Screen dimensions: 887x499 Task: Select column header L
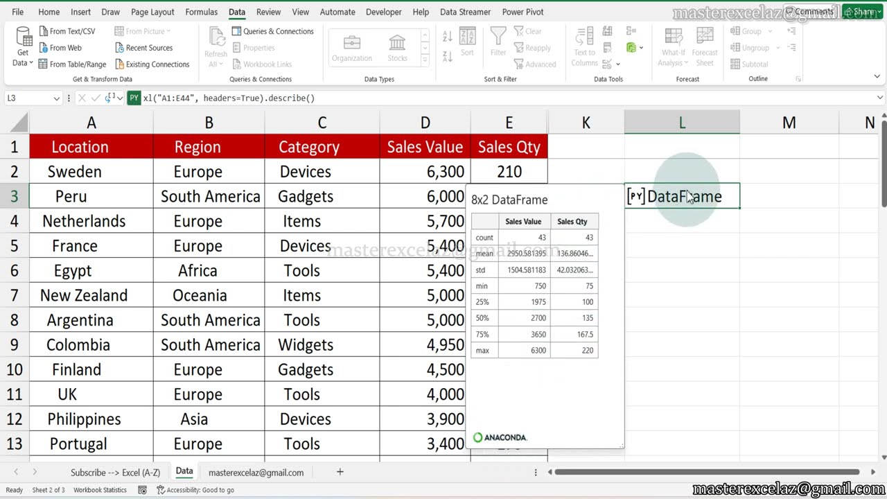pyautogui.click(x=682, y=123)
